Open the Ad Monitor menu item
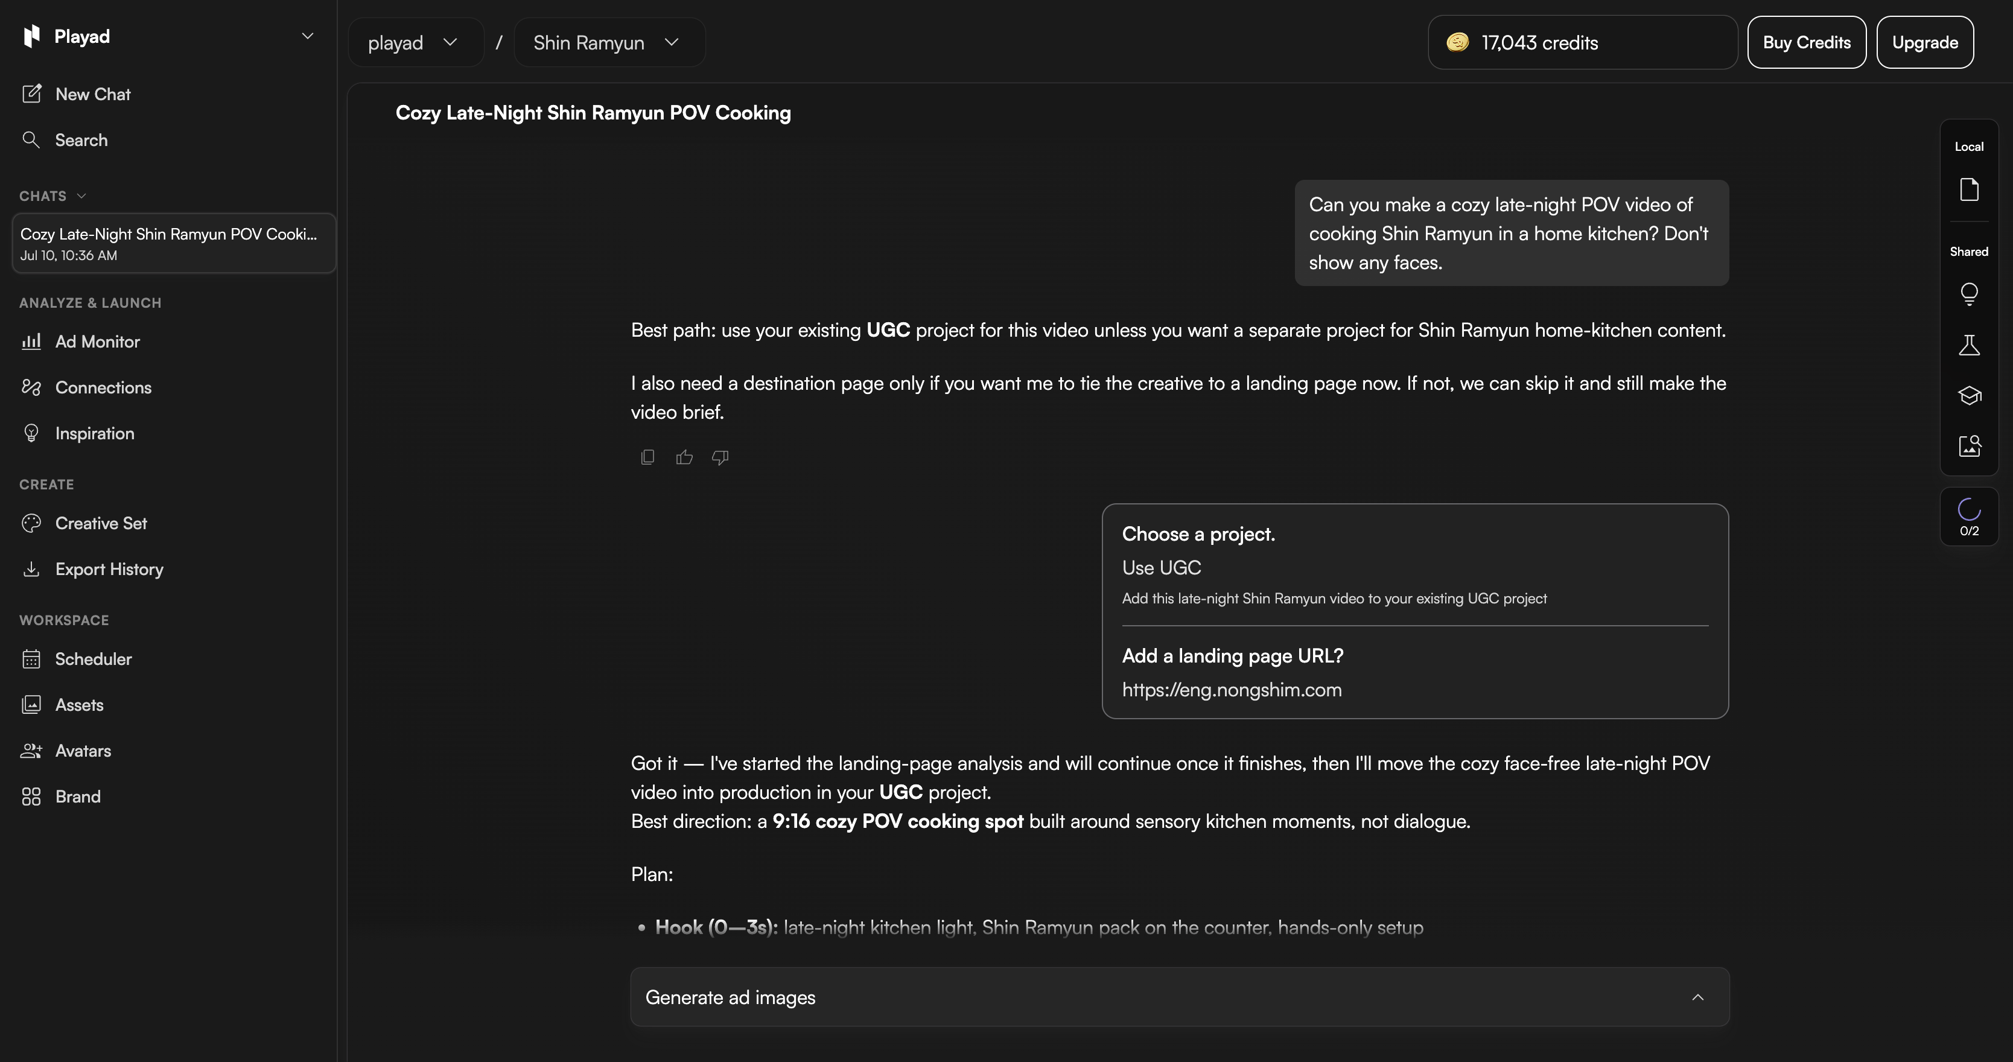This screenshot has width=2013, height=1062. 97,342
